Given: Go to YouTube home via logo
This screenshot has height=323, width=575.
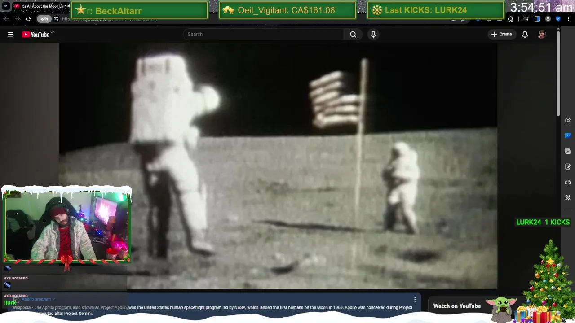Looking at the screenshot, I should 35,35.
